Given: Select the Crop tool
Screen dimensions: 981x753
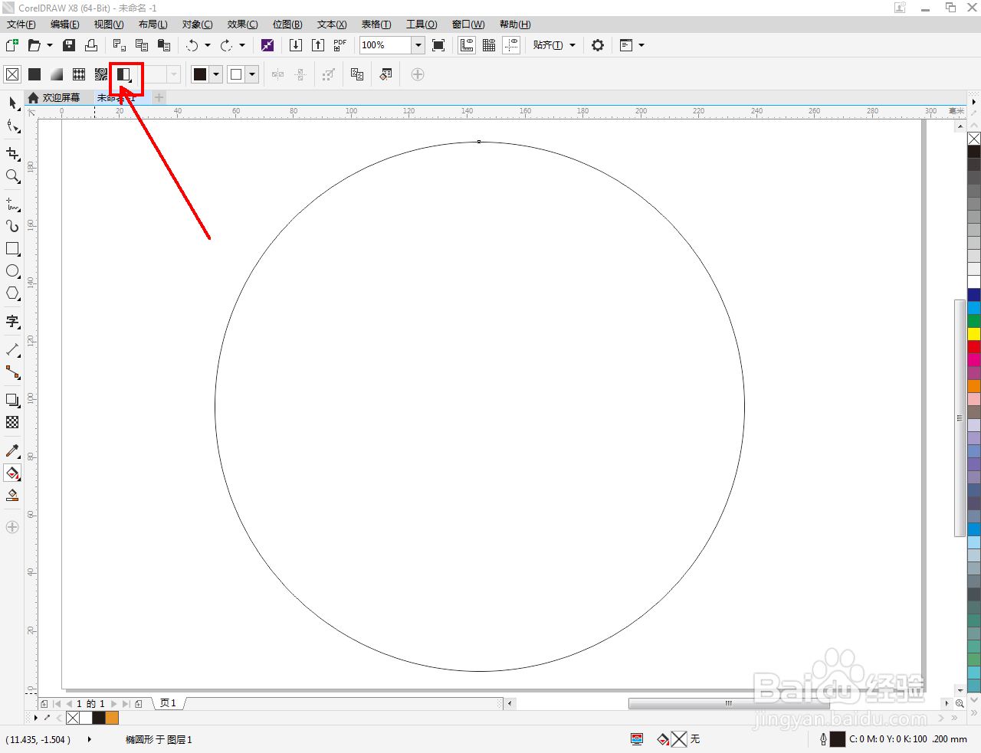Looking at the screenshot, I should 12,153.
